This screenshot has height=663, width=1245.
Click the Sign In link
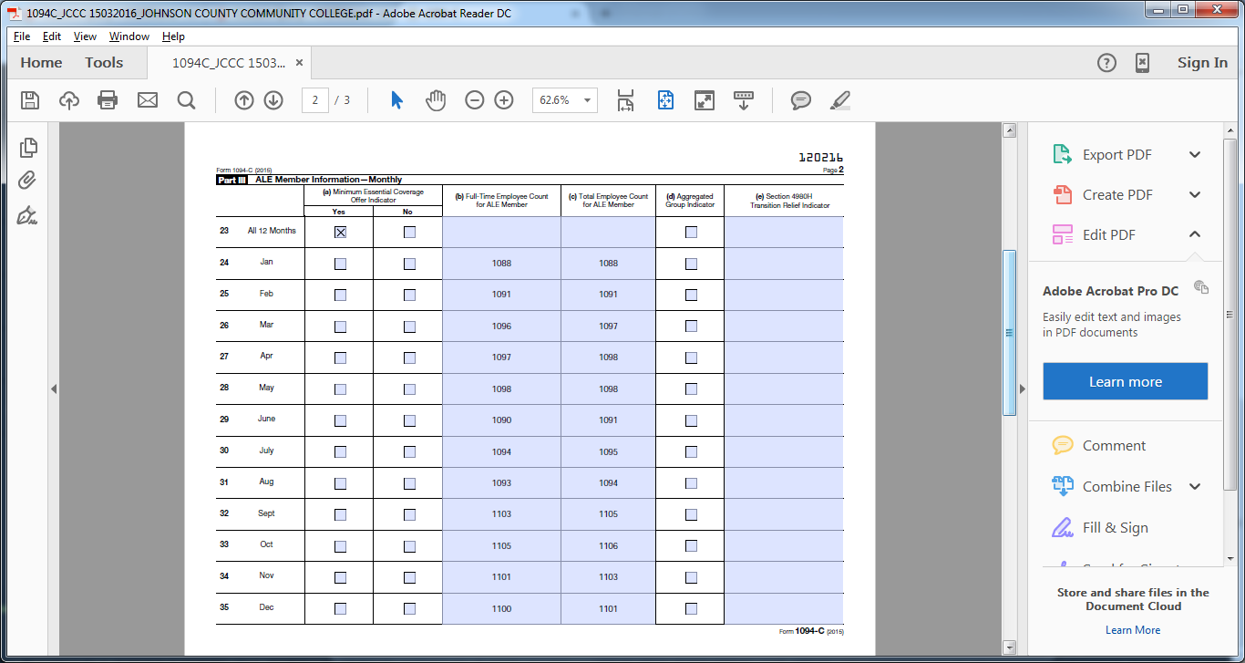1202,63
